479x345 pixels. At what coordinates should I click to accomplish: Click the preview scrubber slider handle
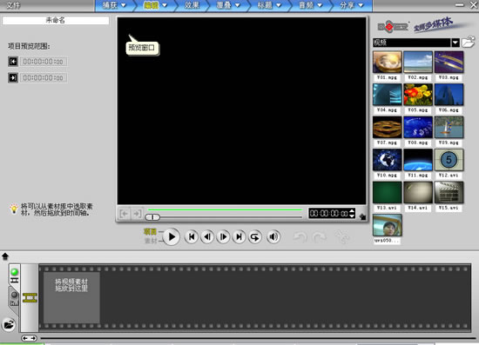point(152,217)
